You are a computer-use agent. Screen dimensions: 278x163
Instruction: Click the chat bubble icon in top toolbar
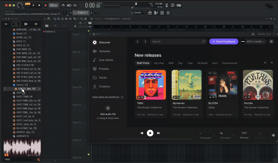point(173,5)
